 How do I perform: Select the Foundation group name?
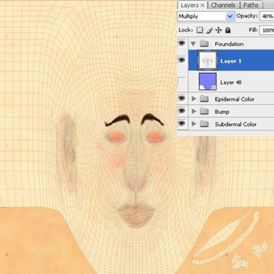click(229, 44)
